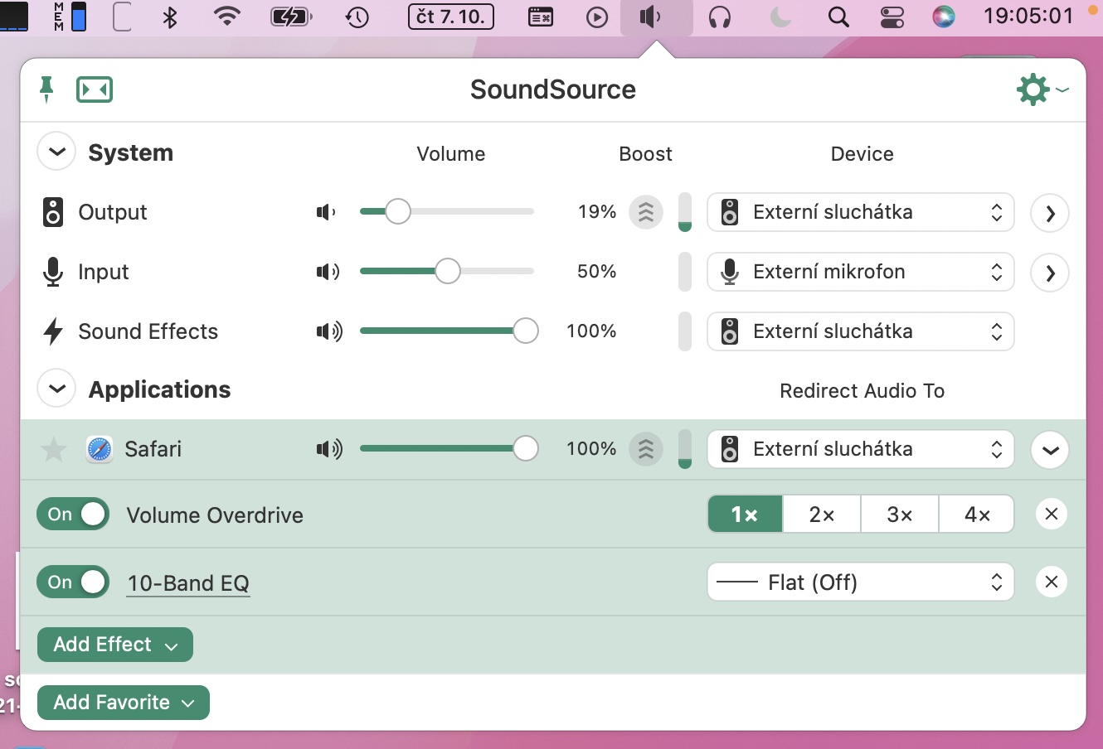1103x749 pixels.
Task: Turn off the Volume Overdrive switch
Action: [x=73, y=514]
